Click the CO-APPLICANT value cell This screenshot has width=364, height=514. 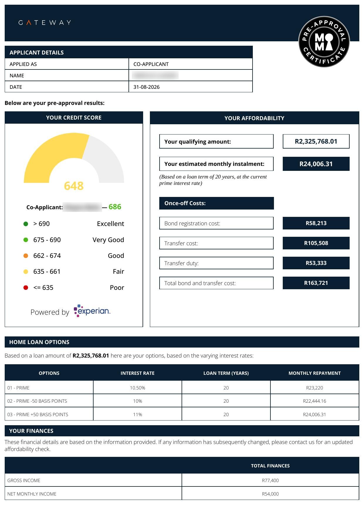click(191, 64)
